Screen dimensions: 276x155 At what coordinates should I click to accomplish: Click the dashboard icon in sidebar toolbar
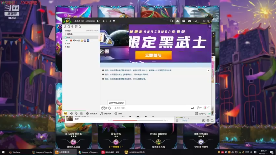click(x=69, y=27)
